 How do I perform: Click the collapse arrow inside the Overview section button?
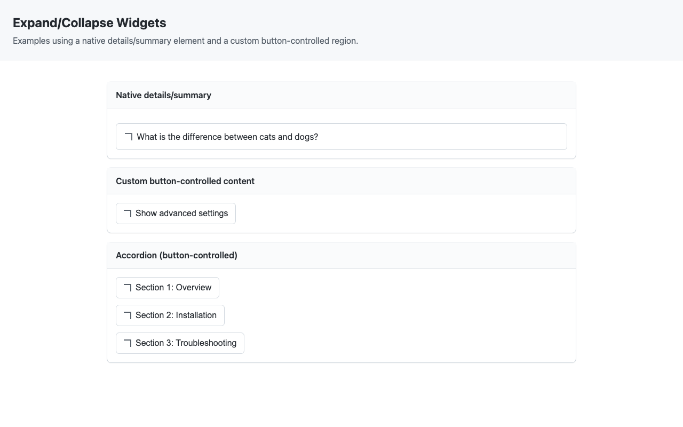click(x=128, y=287)
